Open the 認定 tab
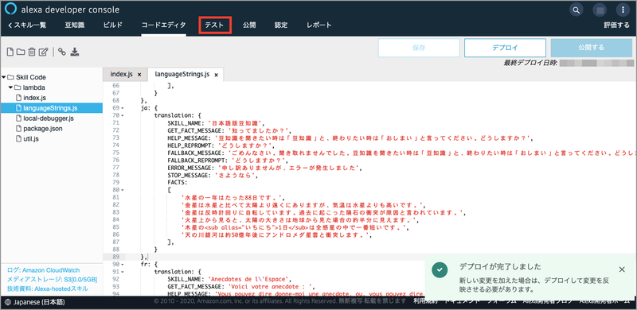 coord(281,25)
